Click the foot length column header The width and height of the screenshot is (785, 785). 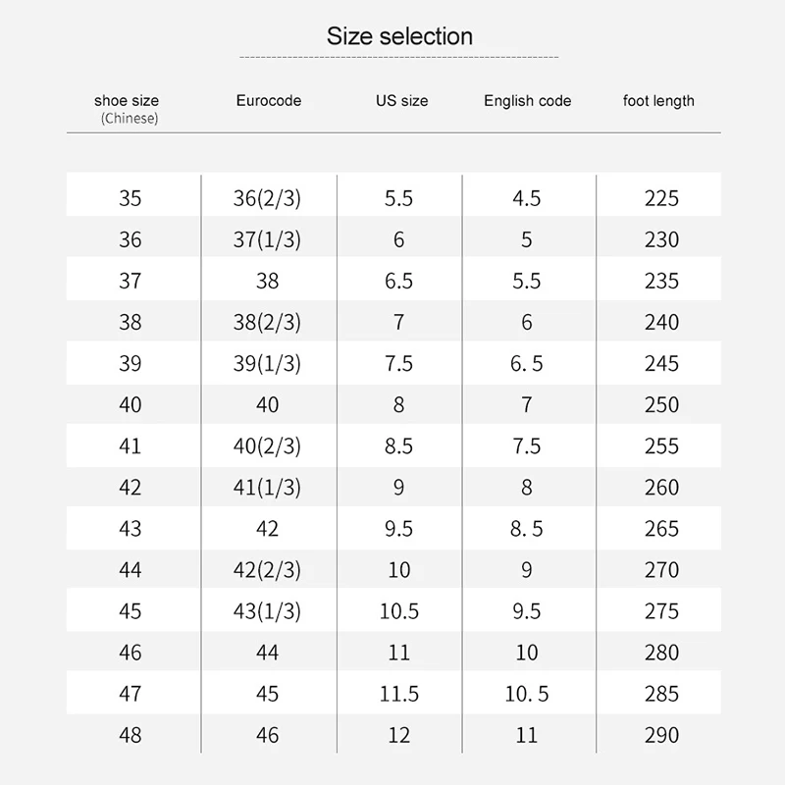coord(658,101)
